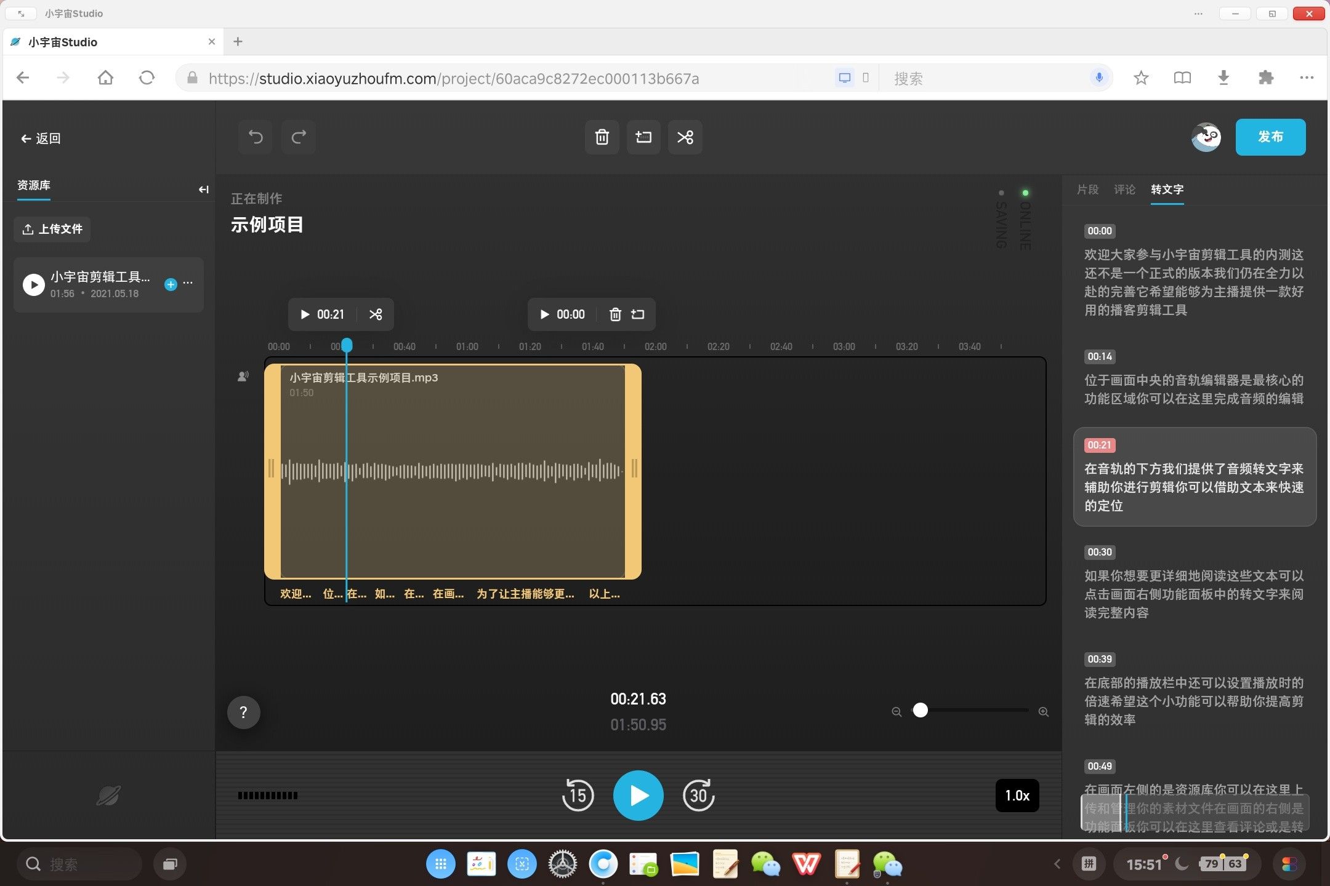1330x886 pixels.
Task: Click the trash delete icon in the top toolbar
Action: 602,137
